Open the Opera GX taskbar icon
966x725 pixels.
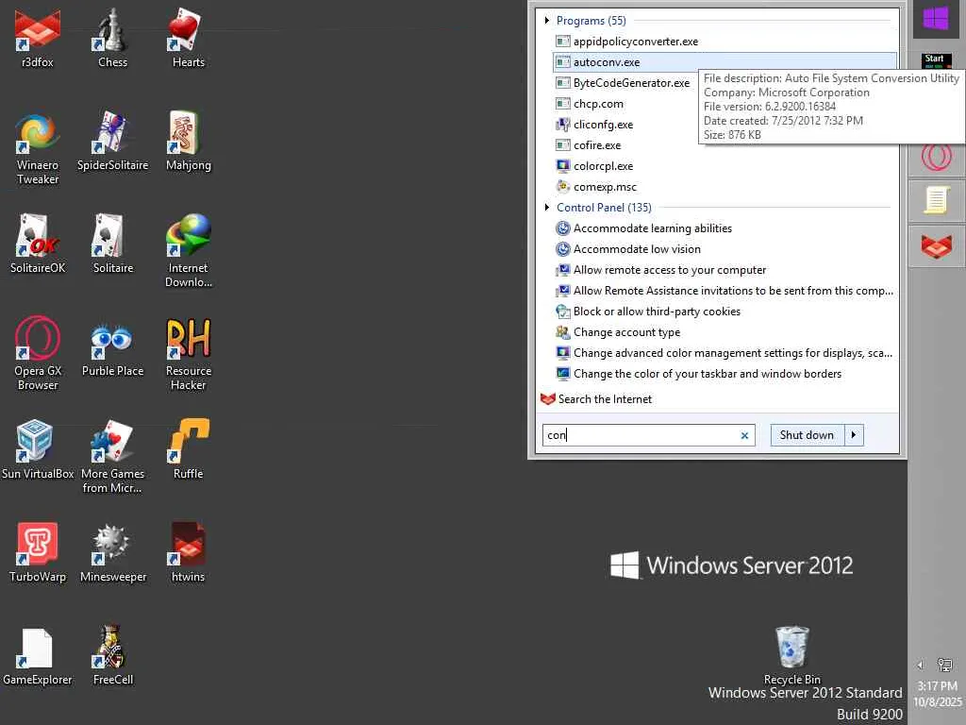click(937, 157)
